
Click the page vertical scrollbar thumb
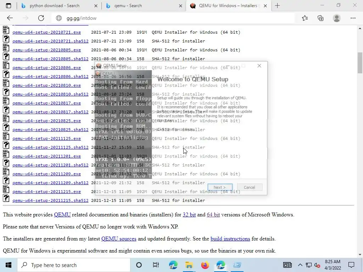tap(360, 63)
